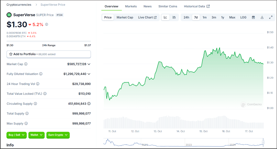Click the Info section heading
The height and width of the screenshot is (149, 277).
click(10, 145)
